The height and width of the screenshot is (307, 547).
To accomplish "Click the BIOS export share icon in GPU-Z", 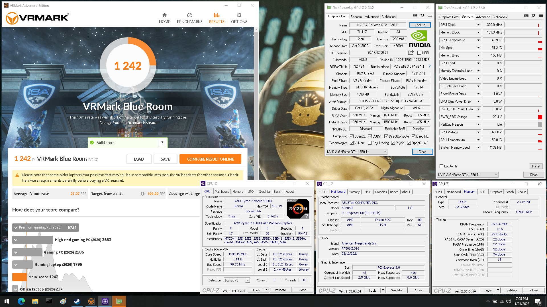I will (411, 53).
